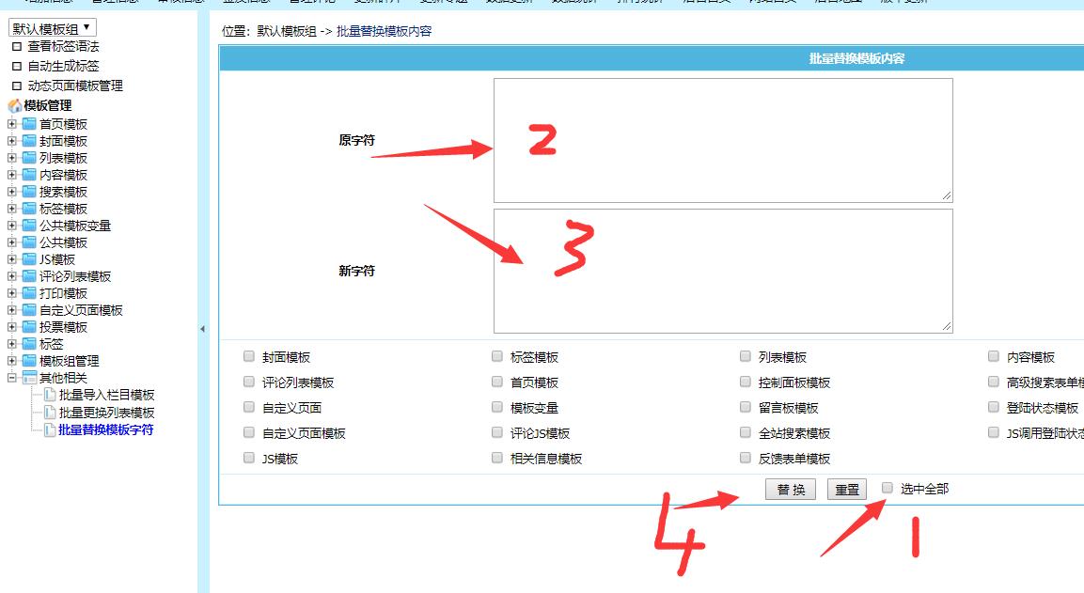Click the file icon beside 批量导入栏目模板
The image size is (1084, 593).
(50, 396)
